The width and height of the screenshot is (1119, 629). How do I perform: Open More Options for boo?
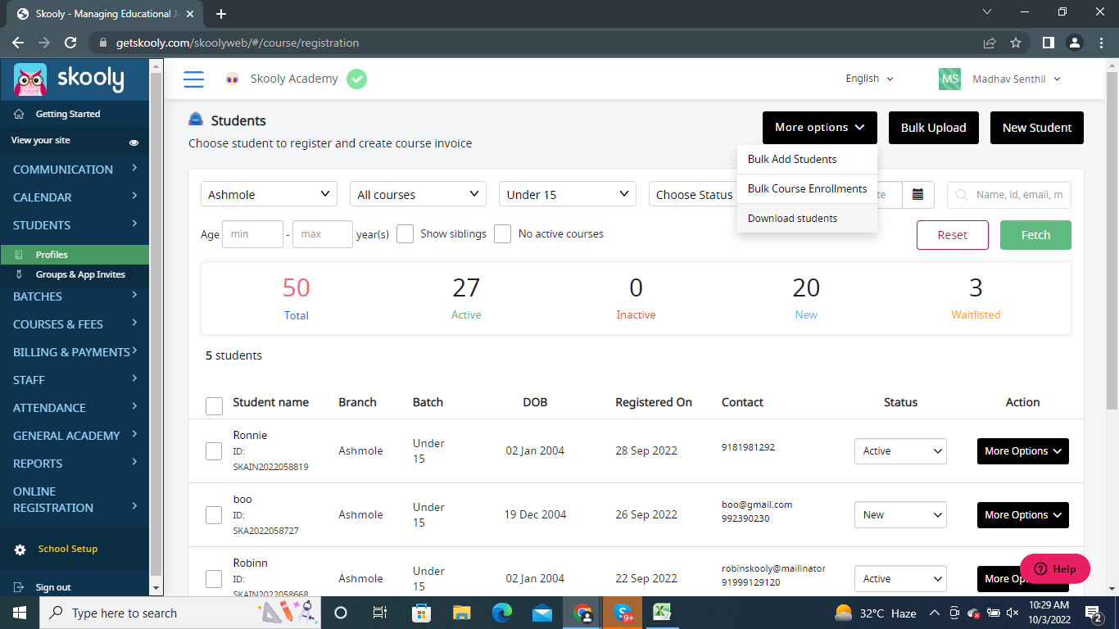click(x=1023, y=515)
